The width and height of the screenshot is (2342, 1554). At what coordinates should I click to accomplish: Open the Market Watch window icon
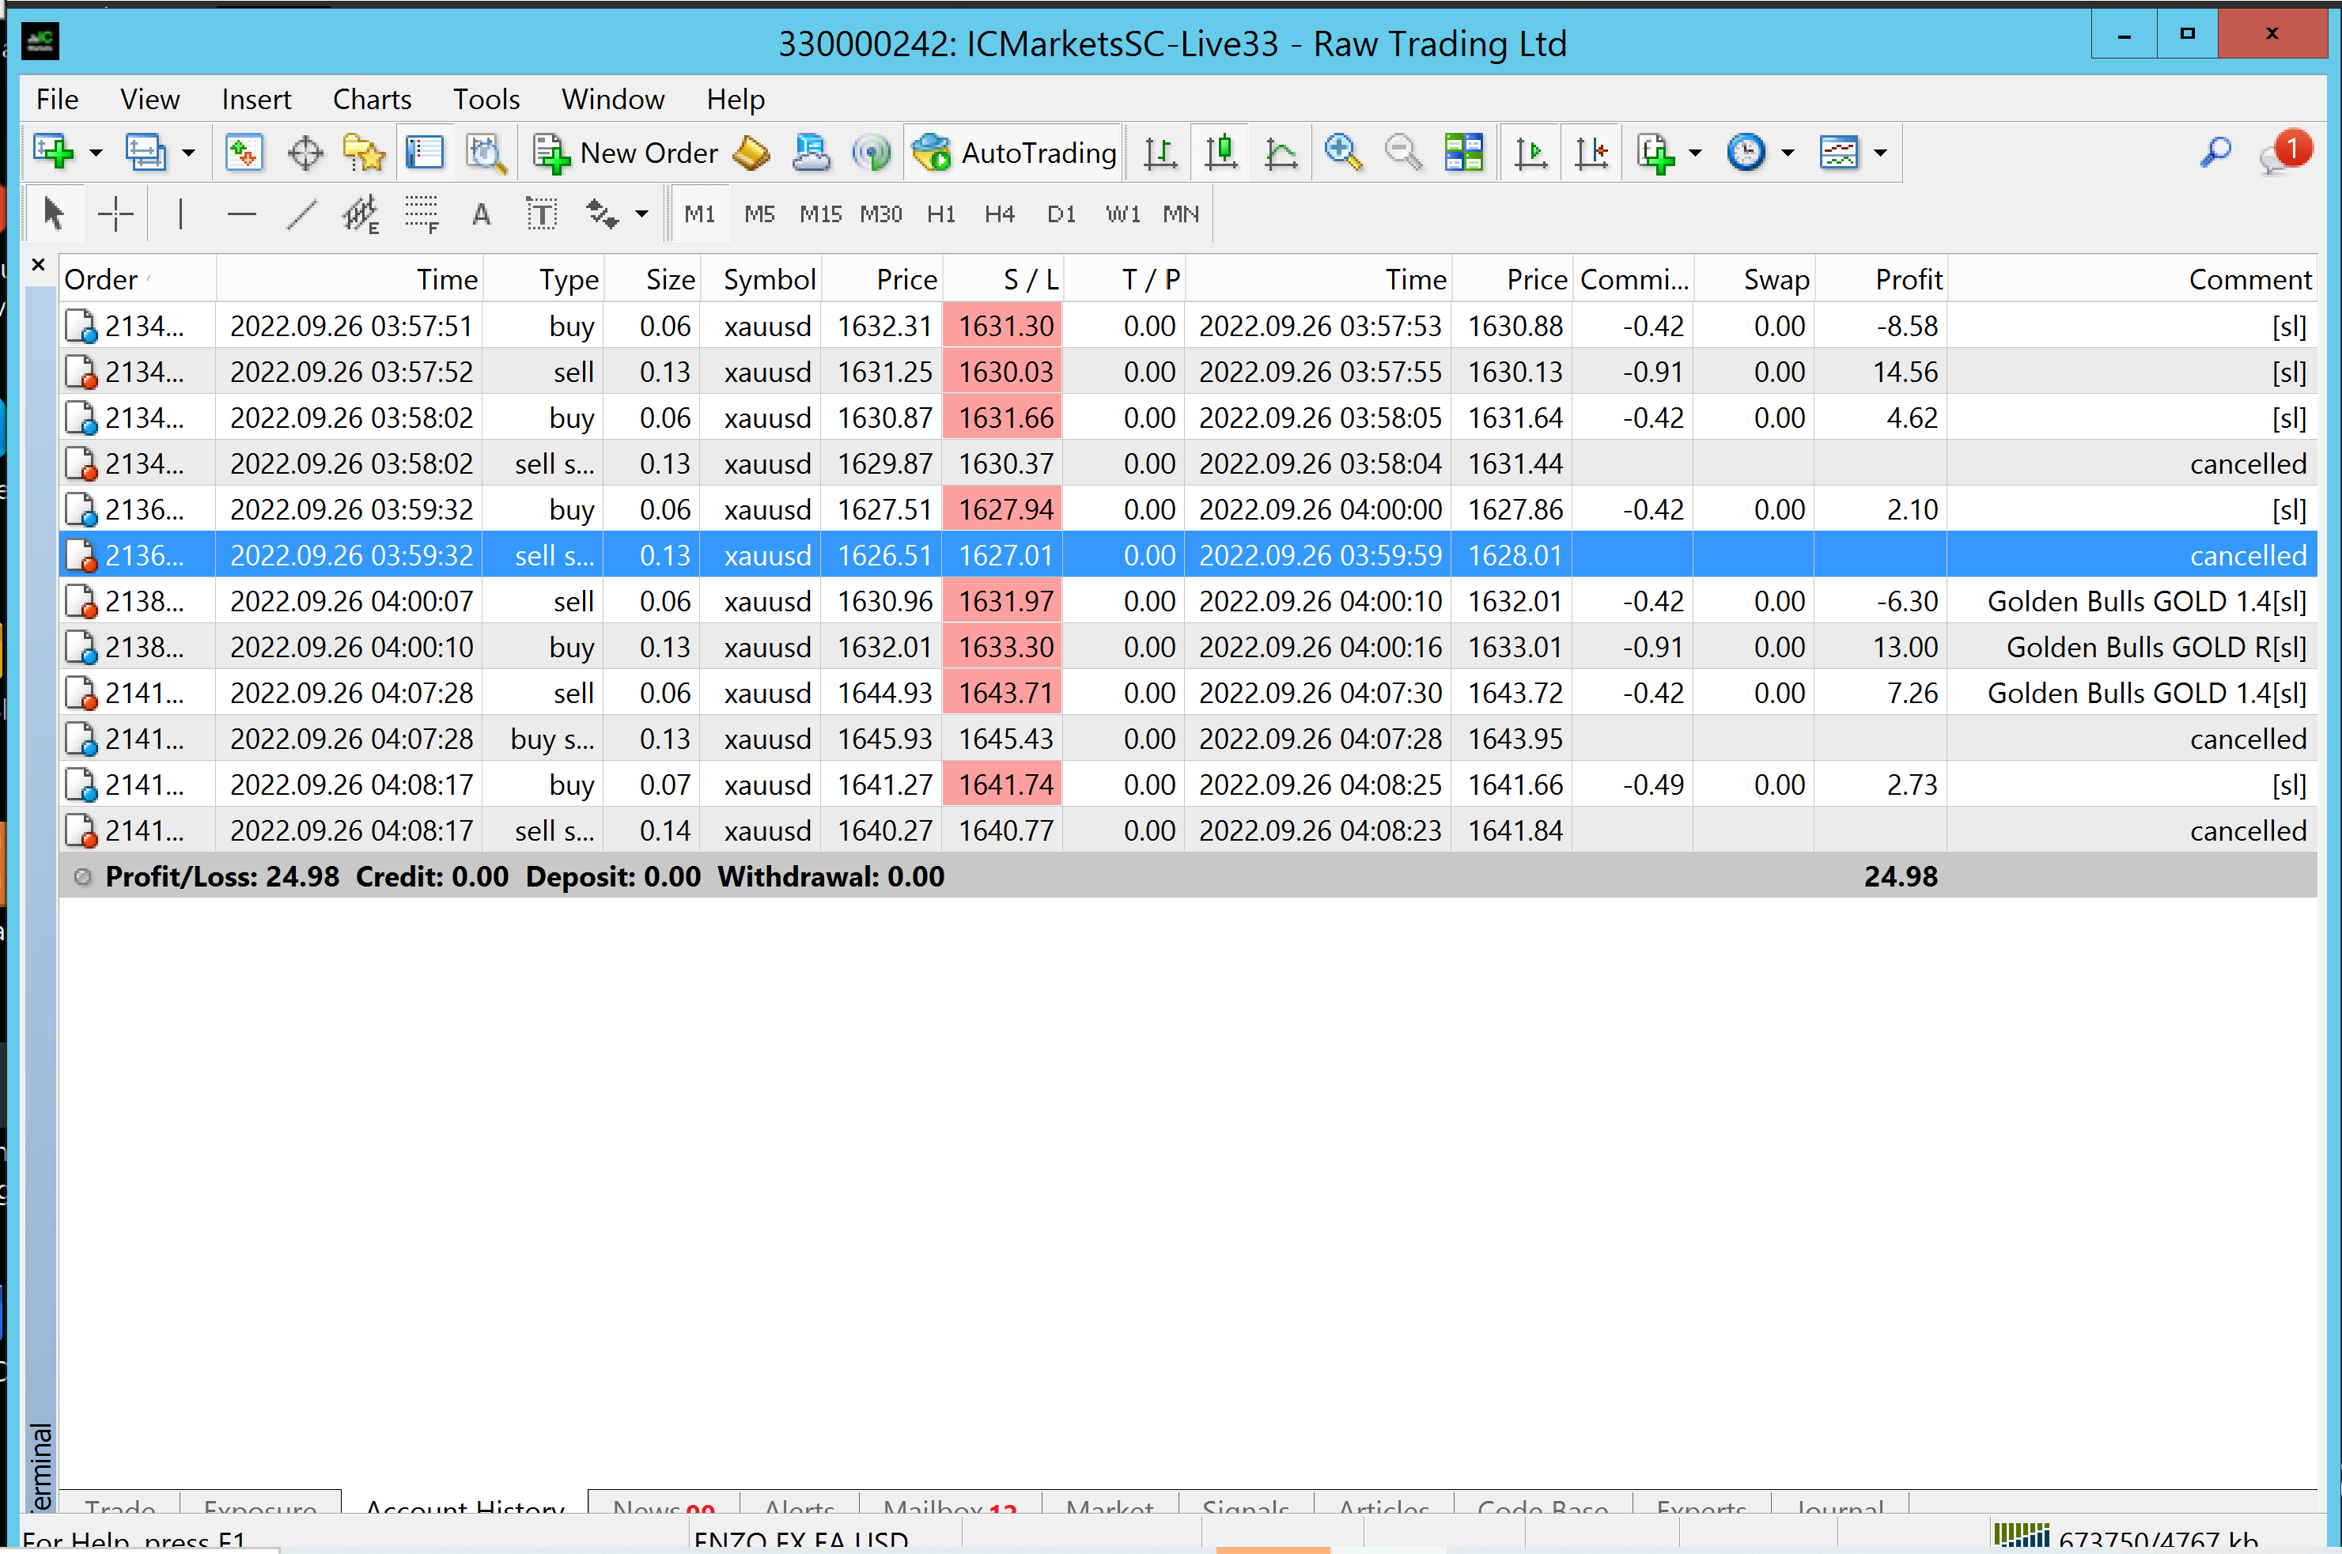pos(244,153)
